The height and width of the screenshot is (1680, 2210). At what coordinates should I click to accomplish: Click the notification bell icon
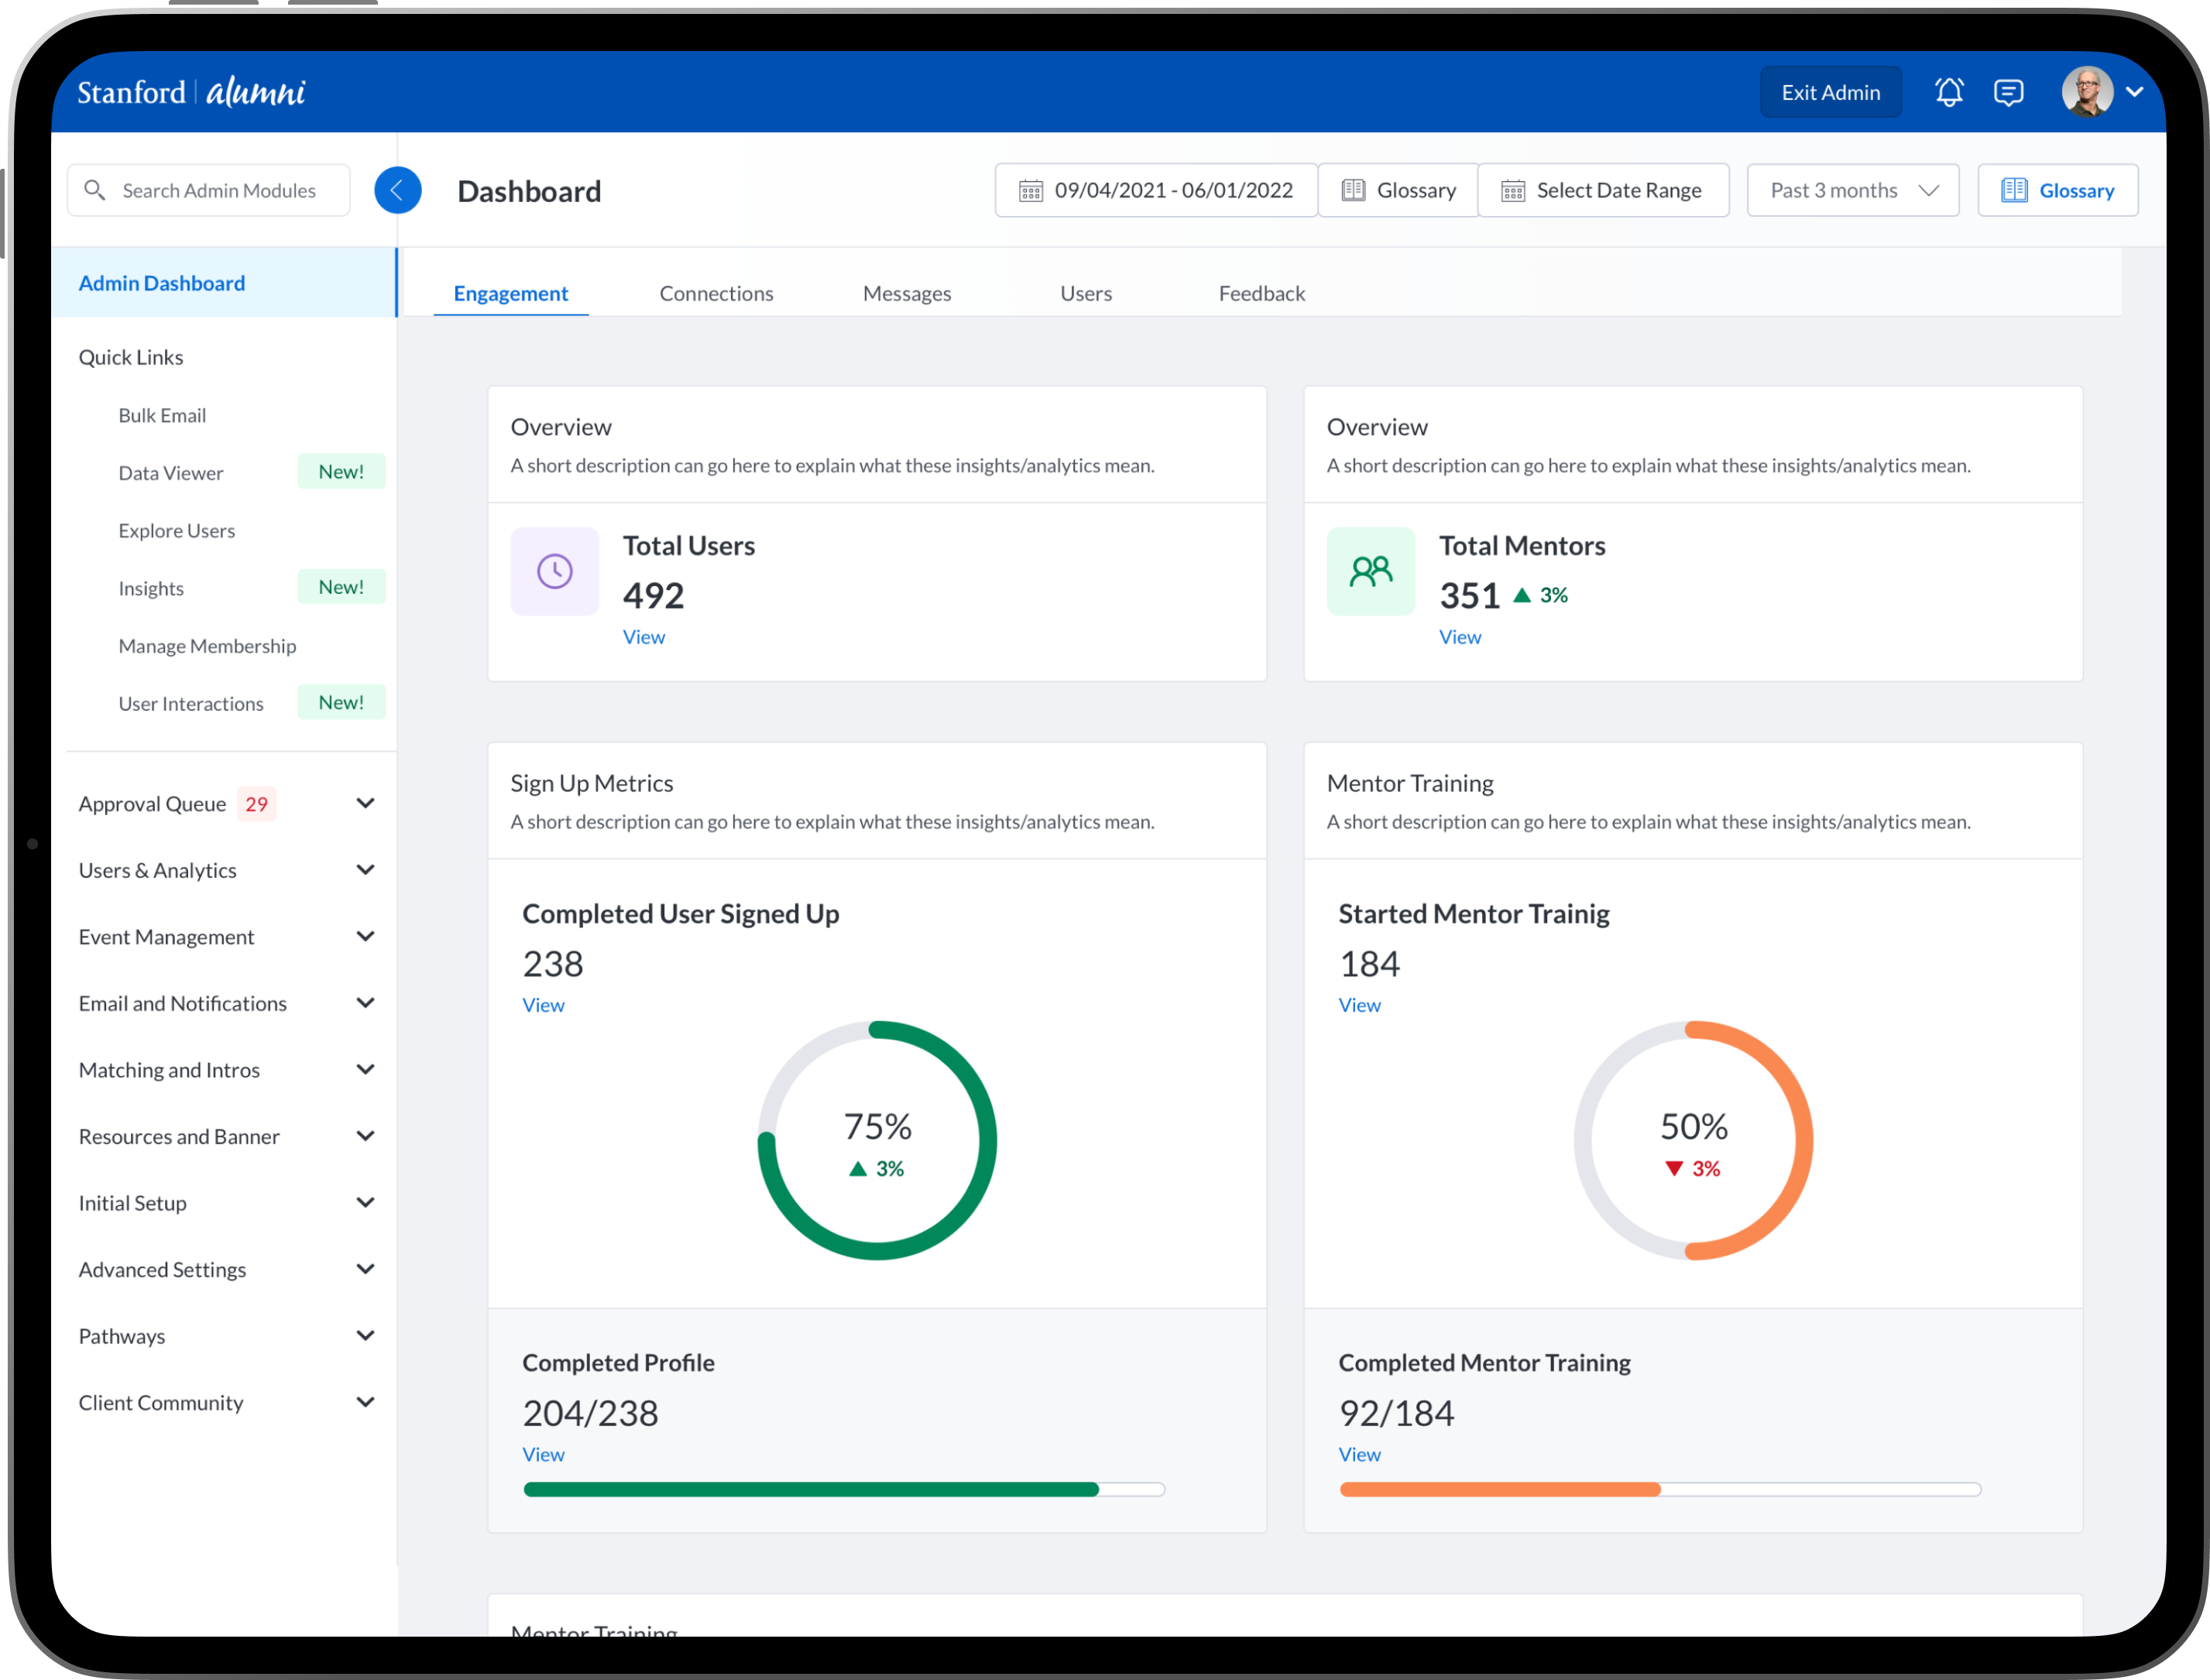point(1948,92)
